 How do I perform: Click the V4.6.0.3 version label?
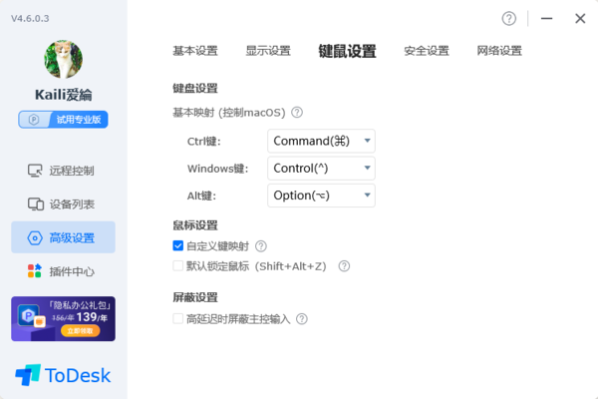click(30, 18)
